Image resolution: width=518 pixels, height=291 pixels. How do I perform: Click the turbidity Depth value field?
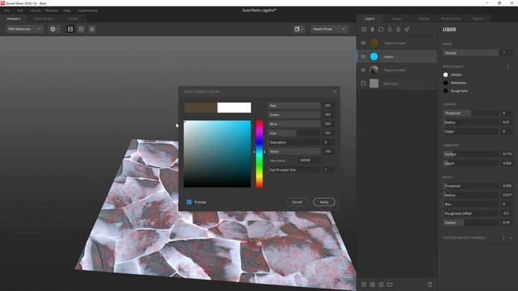tap(507, 163)
